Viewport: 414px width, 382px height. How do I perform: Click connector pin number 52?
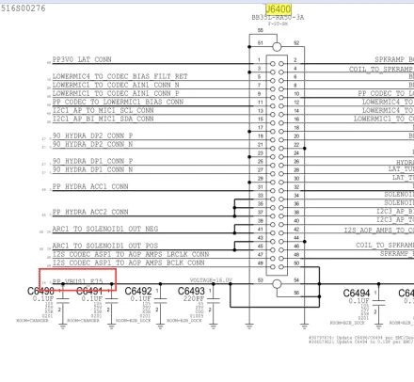coord(296,43)
